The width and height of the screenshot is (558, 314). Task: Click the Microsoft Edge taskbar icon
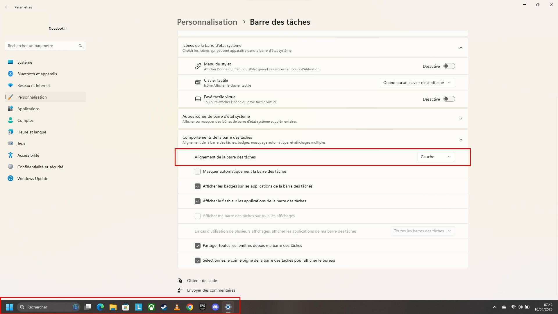click(100, 307)
